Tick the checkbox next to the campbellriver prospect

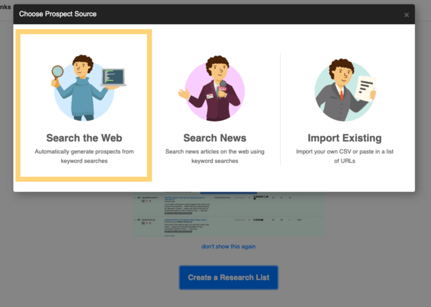click(x=138, y=198)
